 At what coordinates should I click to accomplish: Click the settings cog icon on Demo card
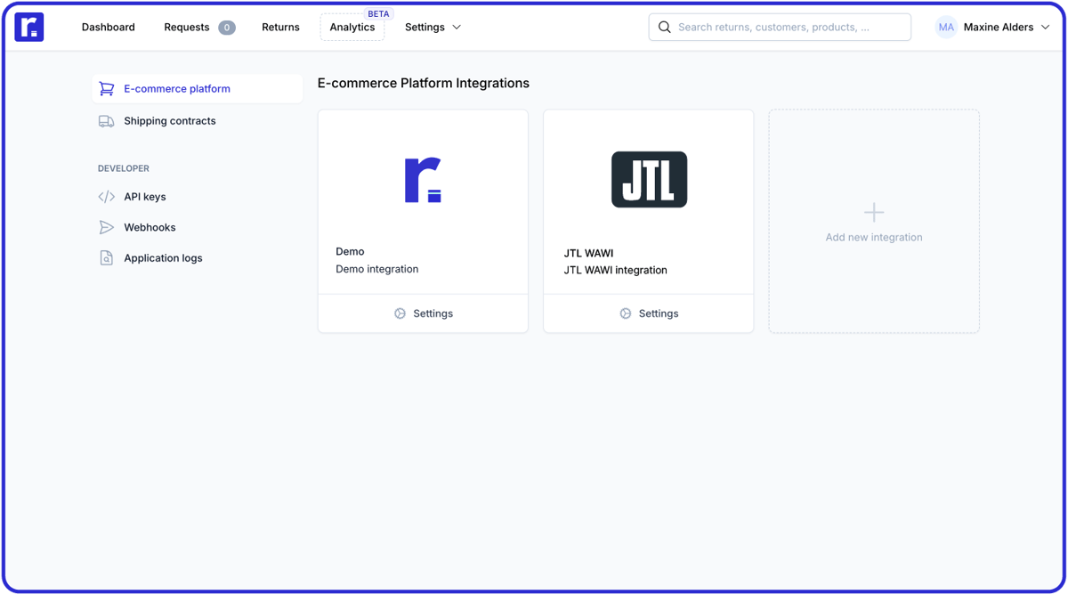400,313
